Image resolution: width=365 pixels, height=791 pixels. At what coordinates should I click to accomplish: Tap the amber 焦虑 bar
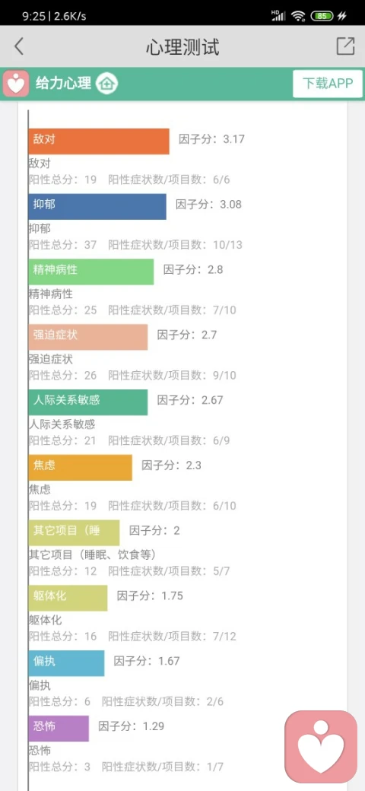(80, 467)
